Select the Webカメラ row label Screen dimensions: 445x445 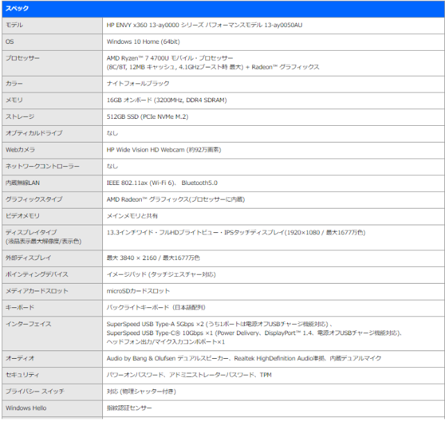click(20, 150)
